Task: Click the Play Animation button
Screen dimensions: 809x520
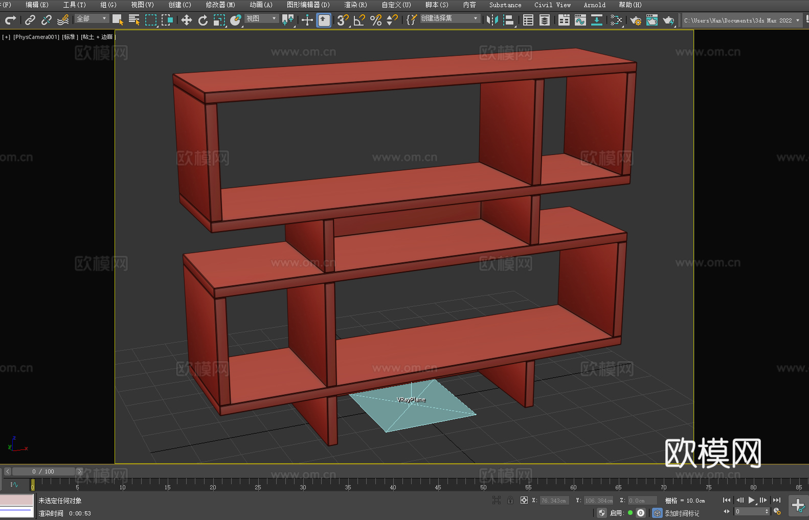Action: click(751, 500)
